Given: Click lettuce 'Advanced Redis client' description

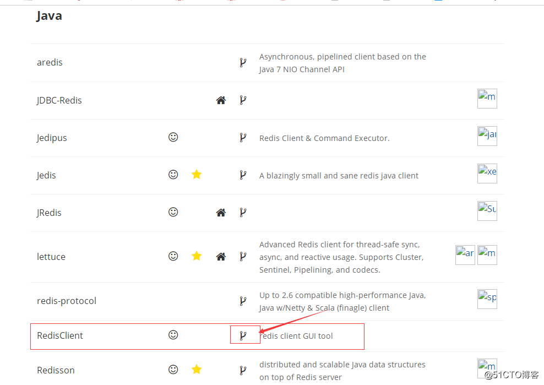Looking at the screenshot, I should (341, 257).
